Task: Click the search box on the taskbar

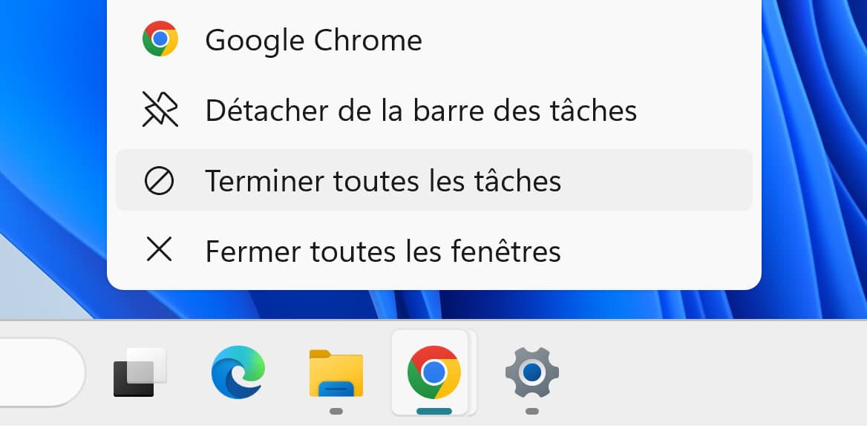Action: pyautogui.click(x=37, y=372)
